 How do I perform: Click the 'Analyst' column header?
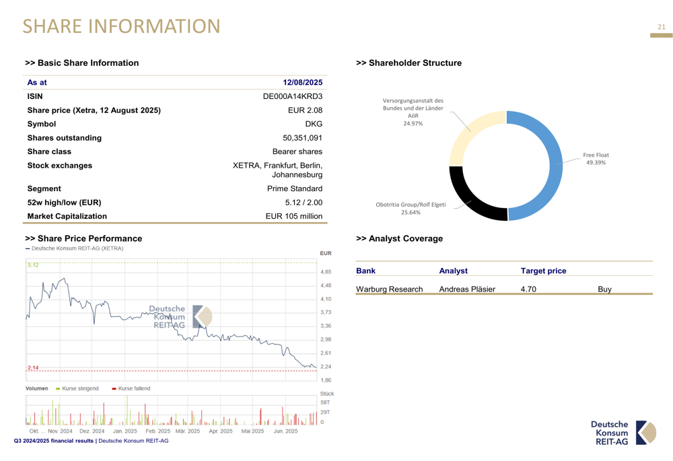(x=453, y=271)
